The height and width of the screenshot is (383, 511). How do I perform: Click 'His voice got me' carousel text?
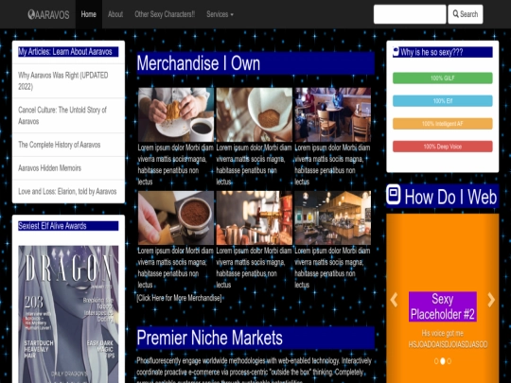[x=443, y=333]
